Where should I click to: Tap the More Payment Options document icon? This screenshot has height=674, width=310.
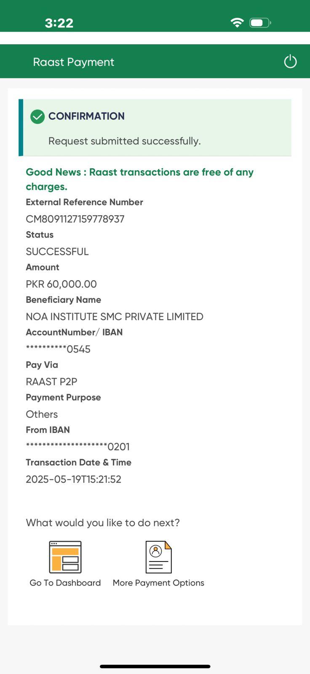click(x=158, y=557)
